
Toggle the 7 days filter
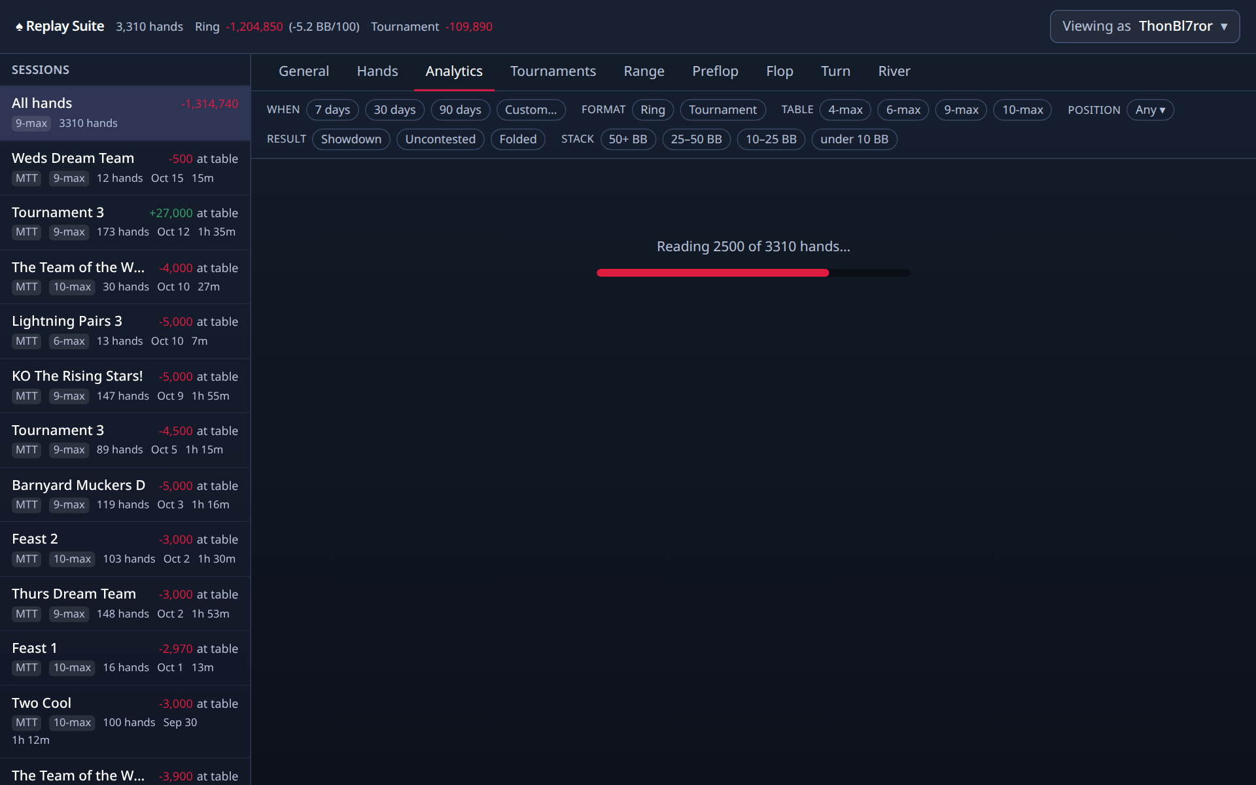point(332,110)
